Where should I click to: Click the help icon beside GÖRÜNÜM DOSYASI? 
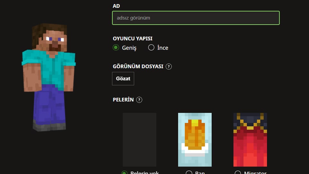coord(169,67)
